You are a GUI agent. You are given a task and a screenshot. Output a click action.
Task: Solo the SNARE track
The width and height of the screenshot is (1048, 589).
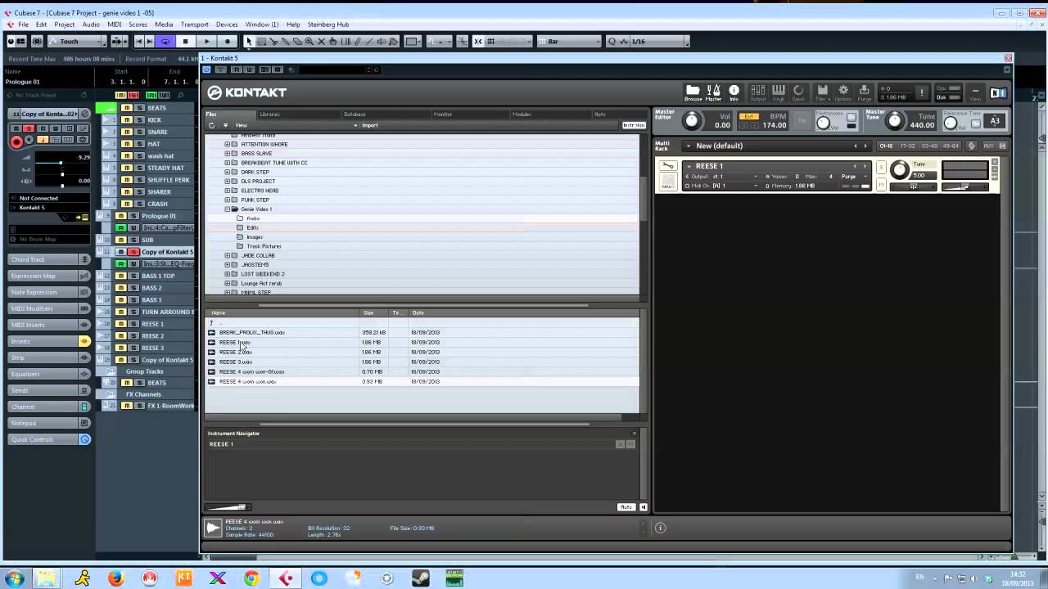(139, 132)
